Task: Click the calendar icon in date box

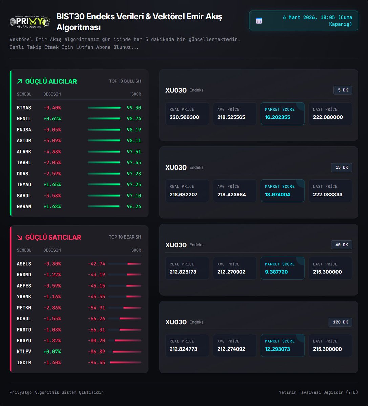Action: 259,21
